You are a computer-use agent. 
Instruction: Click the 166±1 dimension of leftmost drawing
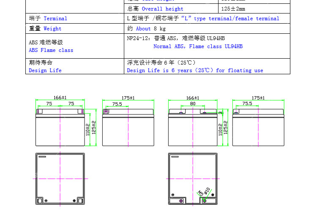[60, 97]
